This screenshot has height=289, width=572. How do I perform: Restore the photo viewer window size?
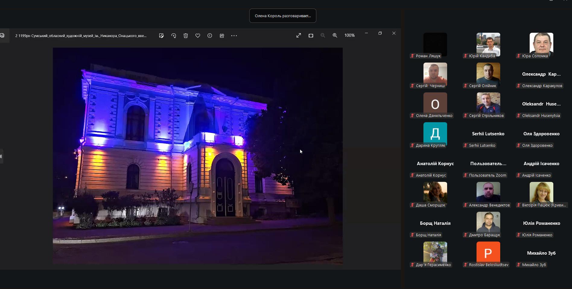380,33
